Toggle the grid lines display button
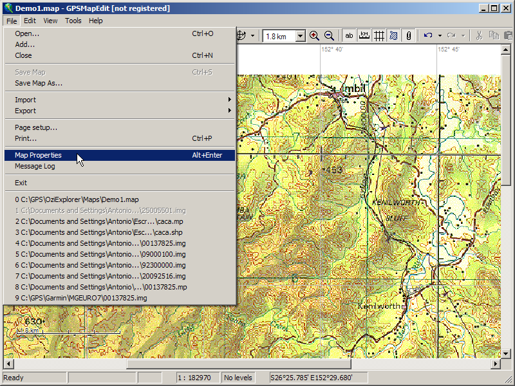Image resolution: width=515 pixels, height=386 pixels. point(379,36)
